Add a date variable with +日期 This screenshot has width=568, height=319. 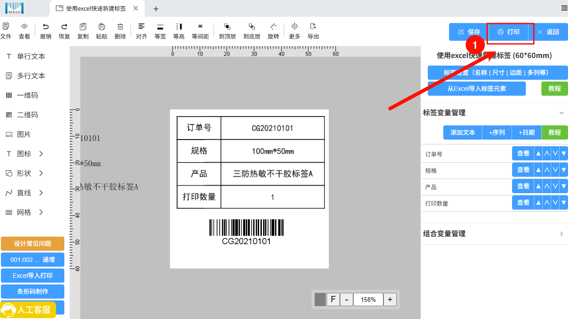pos(527,132)
